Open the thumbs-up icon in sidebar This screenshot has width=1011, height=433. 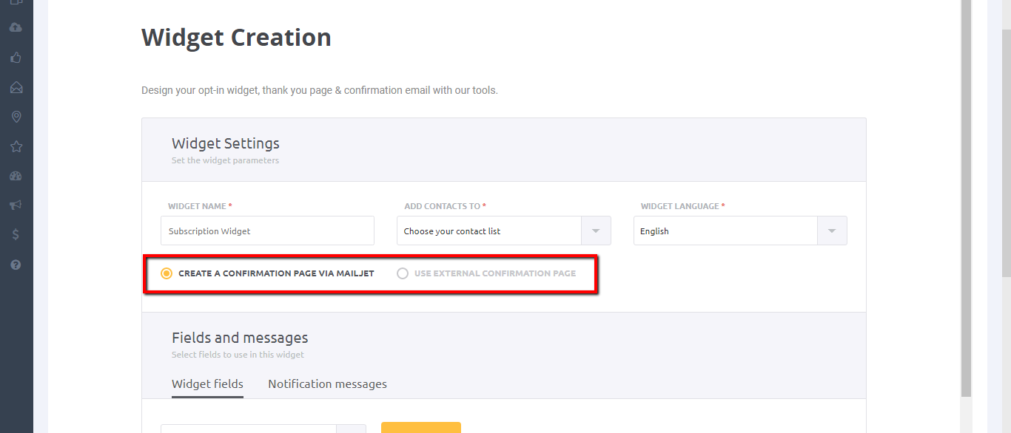[x=16, y=58]
